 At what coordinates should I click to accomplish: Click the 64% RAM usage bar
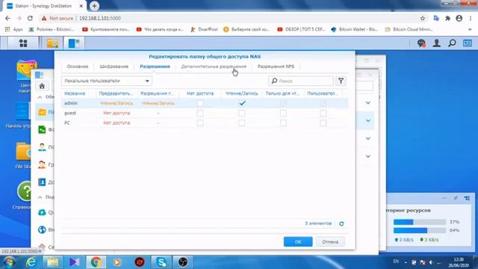tap(420, 230)
